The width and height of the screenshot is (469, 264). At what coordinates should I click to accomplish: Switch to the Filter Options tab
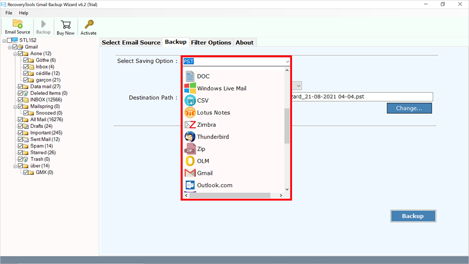tap(211, 43)
